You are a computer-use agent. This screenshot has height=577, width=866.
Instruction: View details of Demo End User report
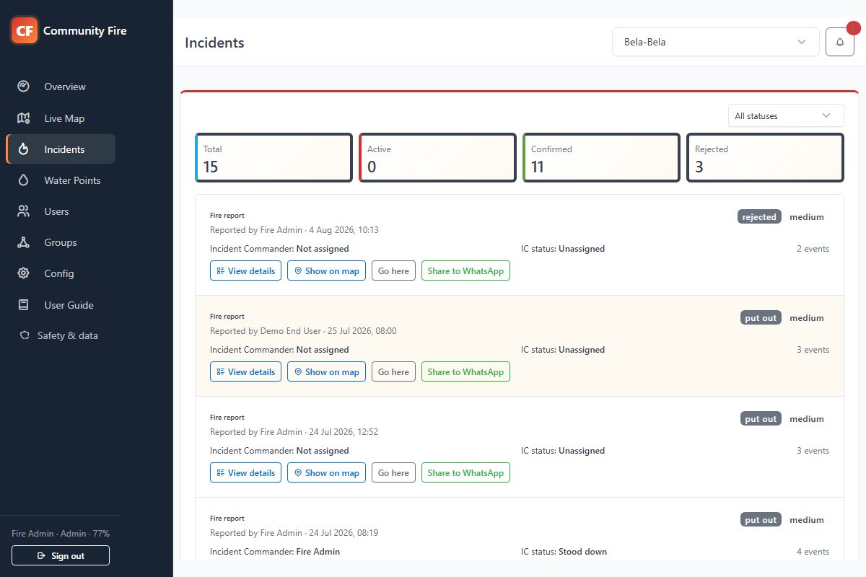coord(245,372)
